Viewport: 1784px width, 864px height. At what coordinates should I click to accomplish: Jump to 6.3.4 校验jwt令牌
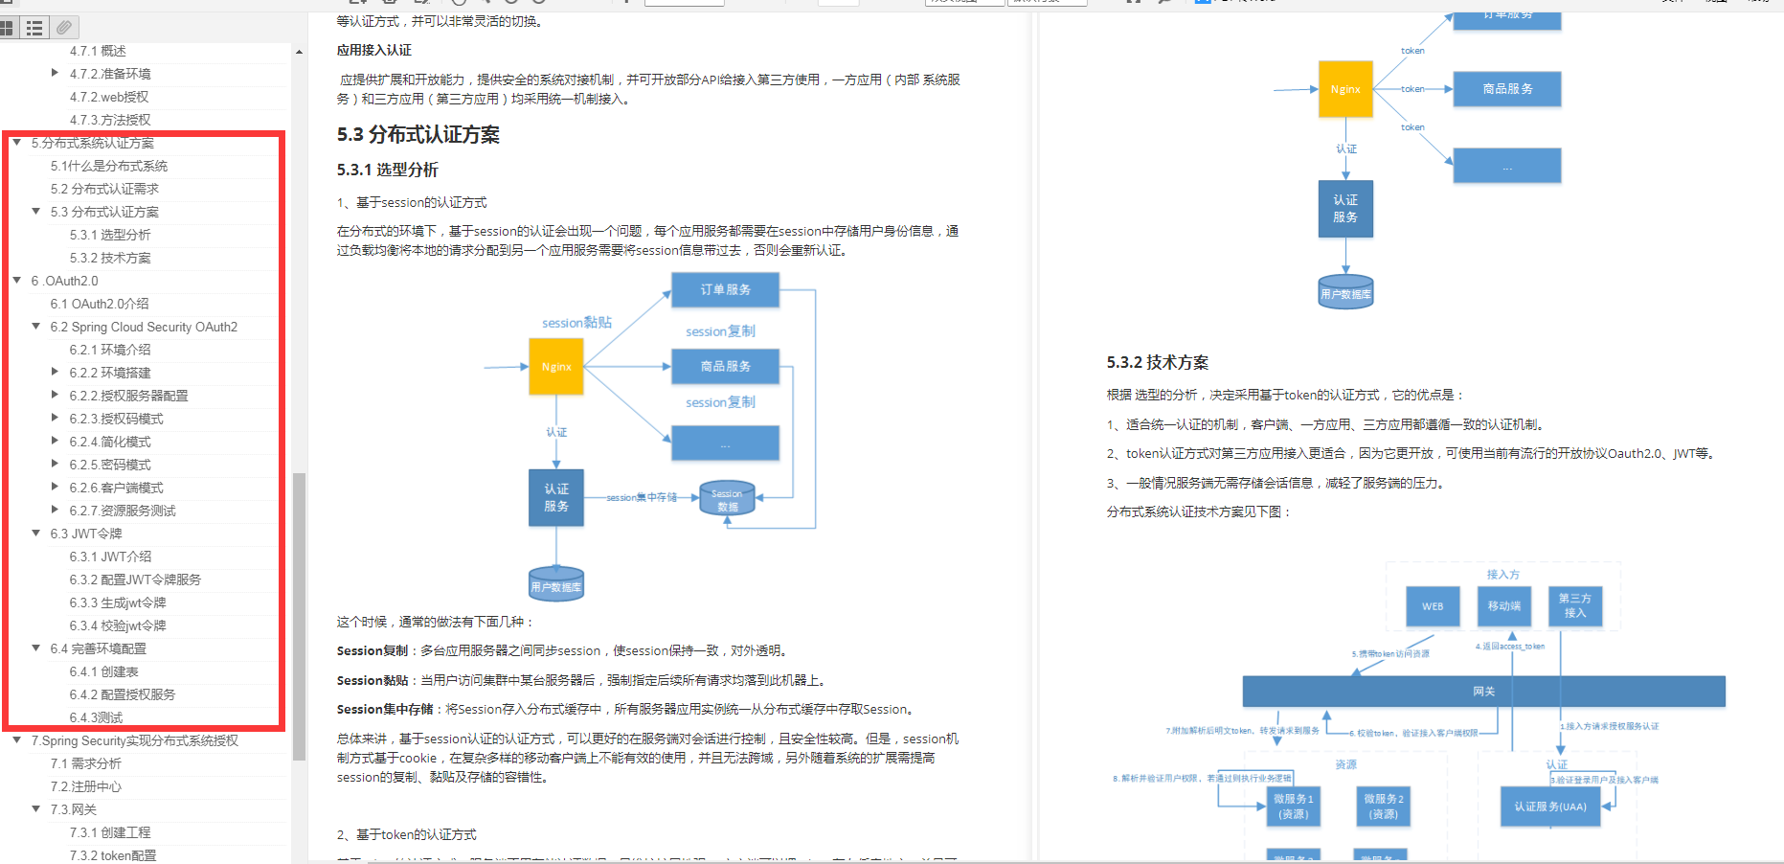118,625
